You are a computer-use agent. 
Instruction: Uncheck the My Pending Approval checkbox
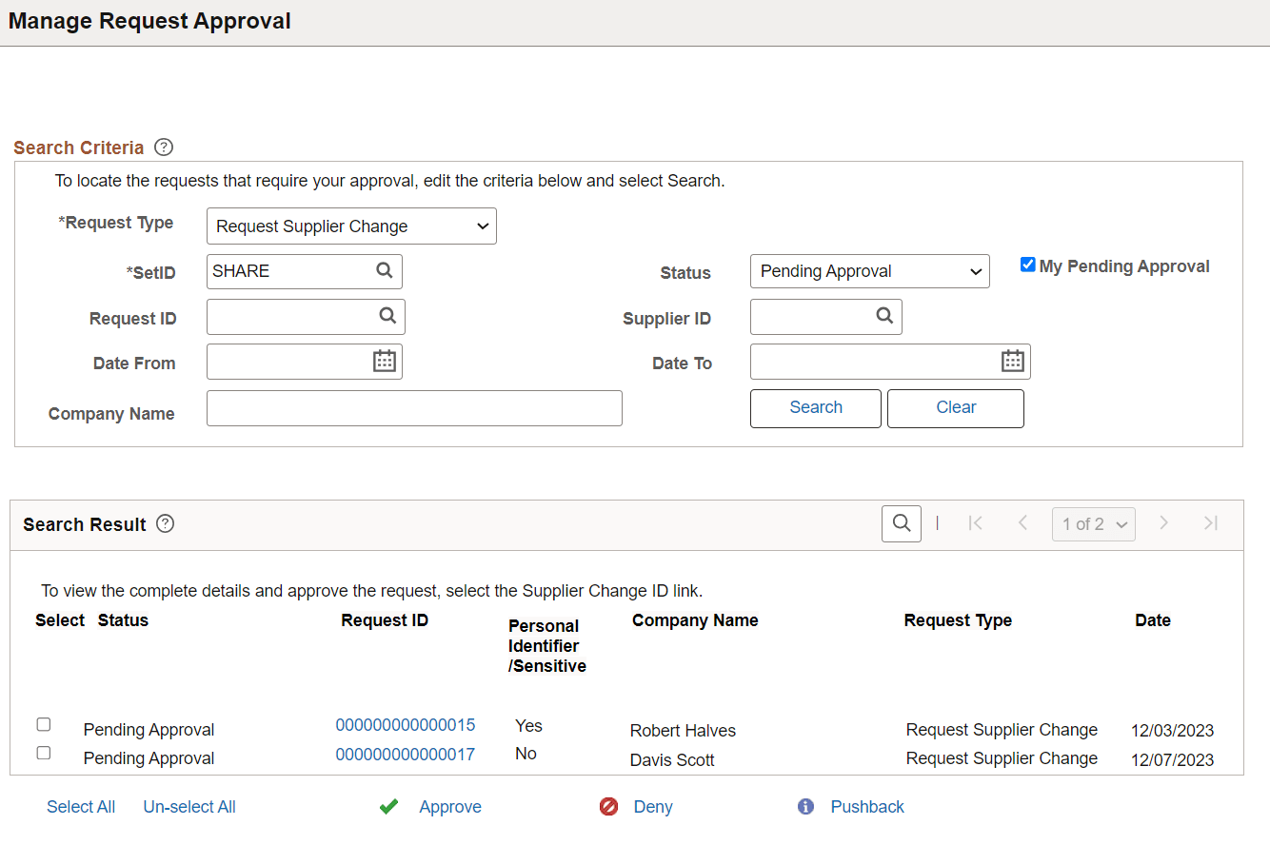1027,265
